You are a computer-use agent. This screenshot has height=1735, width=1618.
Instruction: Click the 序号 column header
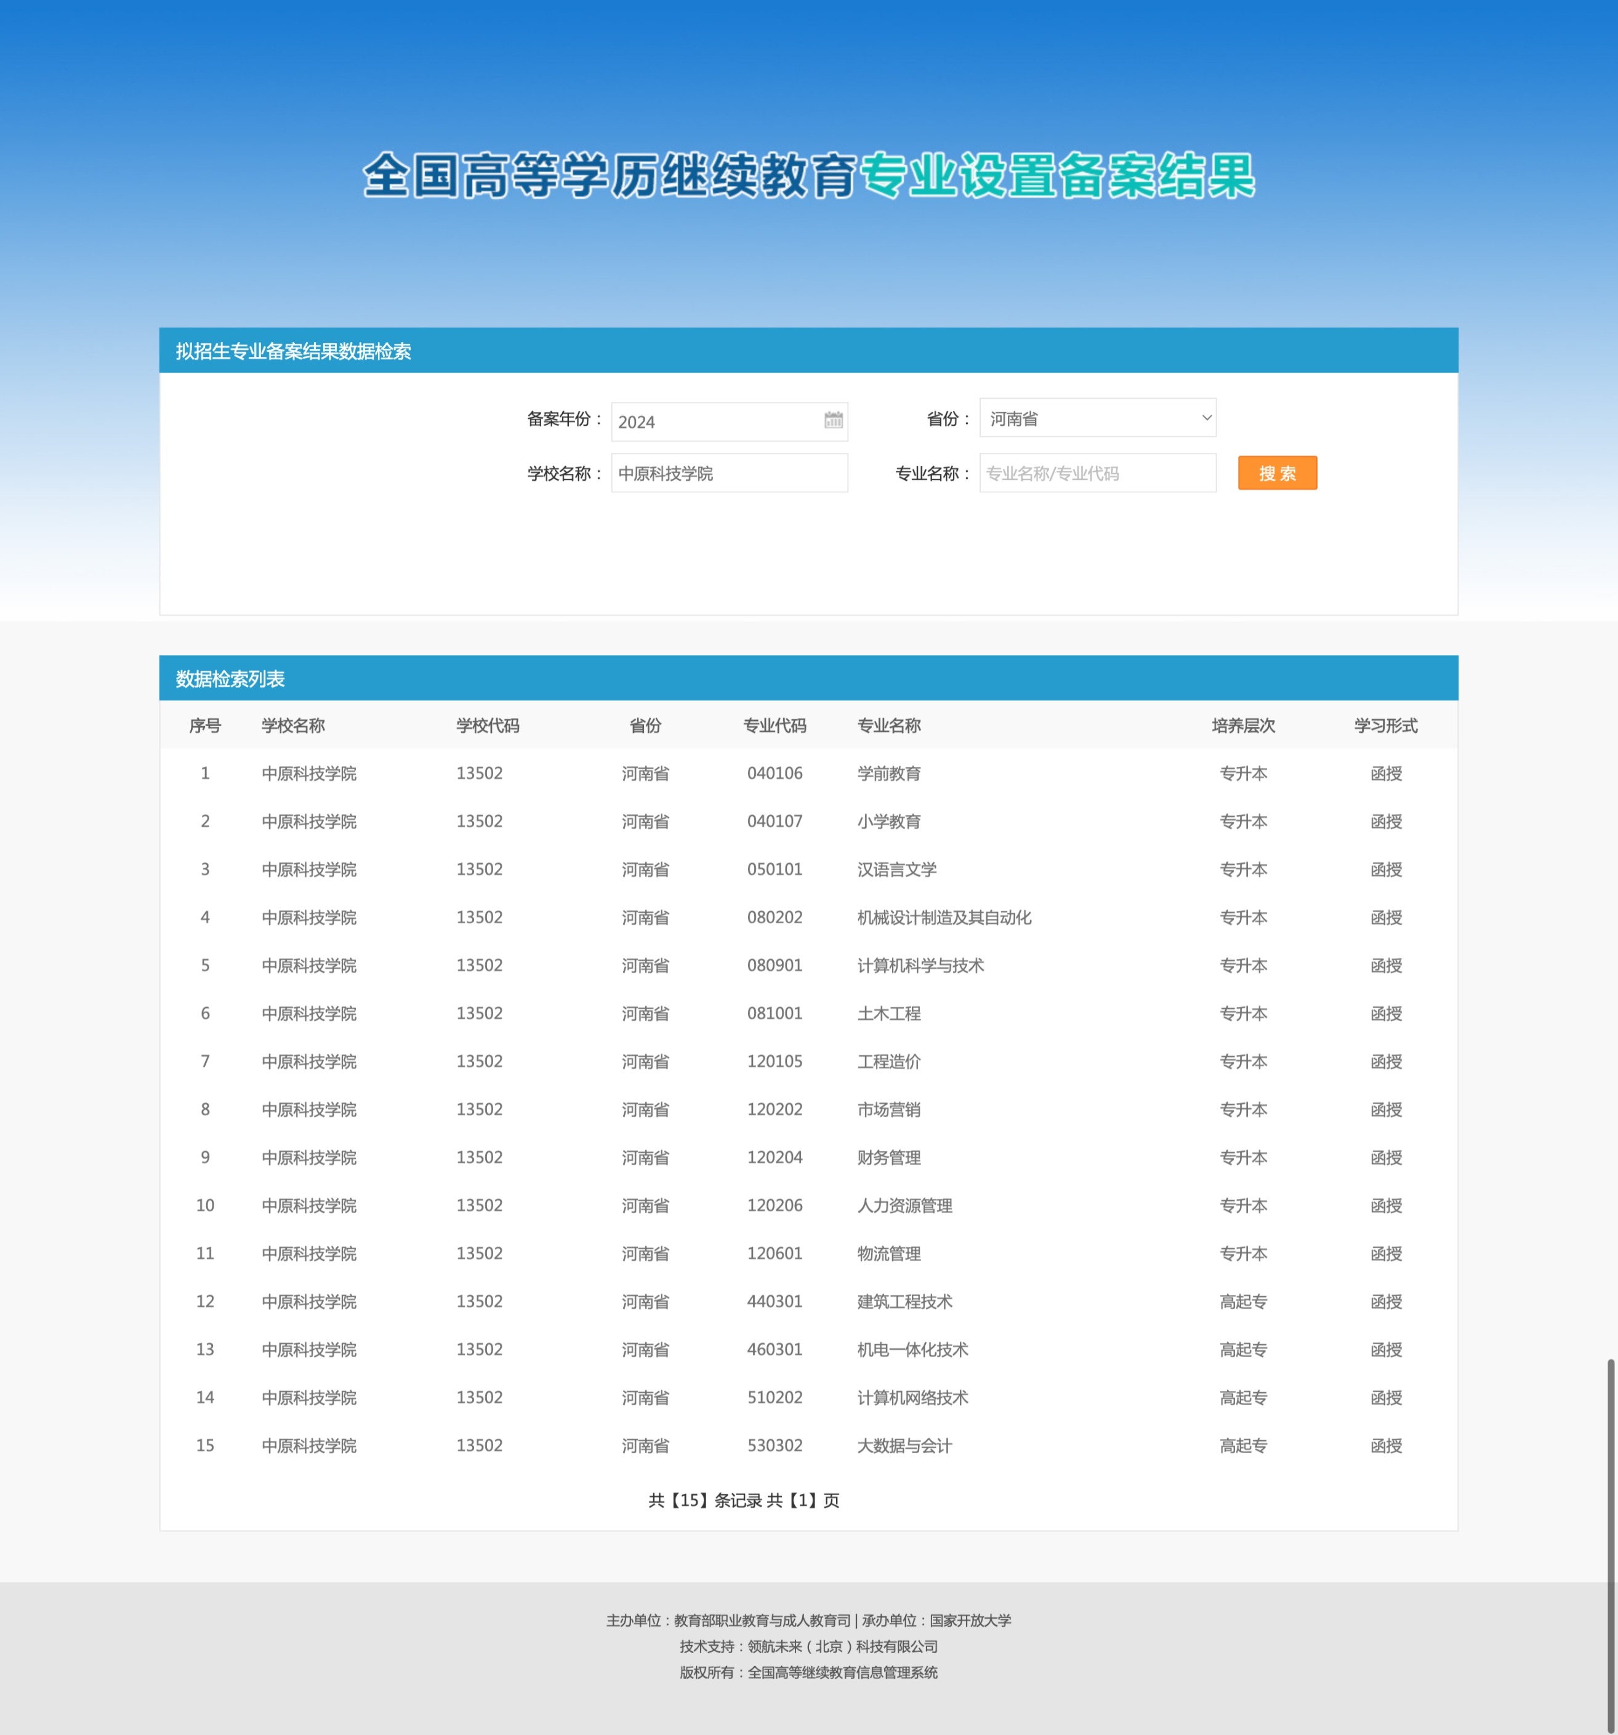pos(205,726)
